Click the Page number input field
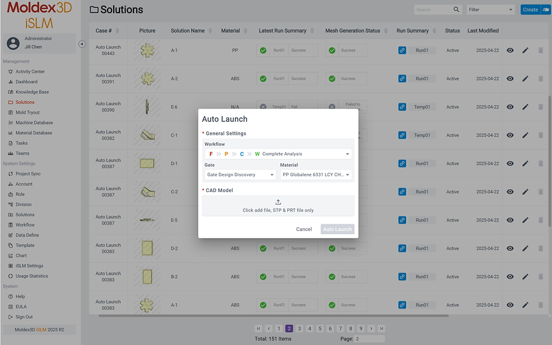 tap(370, 339)
